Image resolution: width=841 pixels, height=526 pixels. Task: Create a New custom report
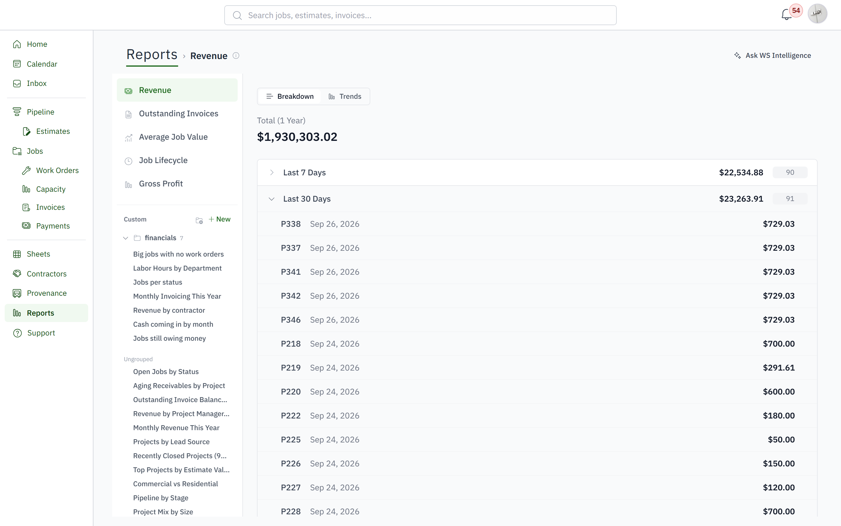(x=220, y=219)
